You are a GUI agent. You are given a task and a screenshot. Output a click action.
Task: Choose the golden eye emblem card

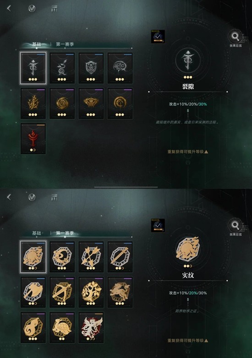pyautogui.click(x=91, y=103)
